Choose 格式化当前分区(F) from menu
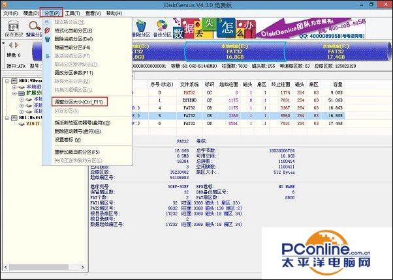Screen dimensions: 393x280 (x=73, y=31)
